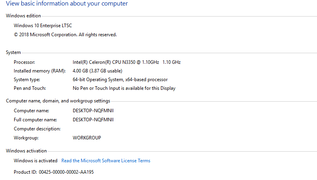Click the Windows edition section header

[23, 16]
